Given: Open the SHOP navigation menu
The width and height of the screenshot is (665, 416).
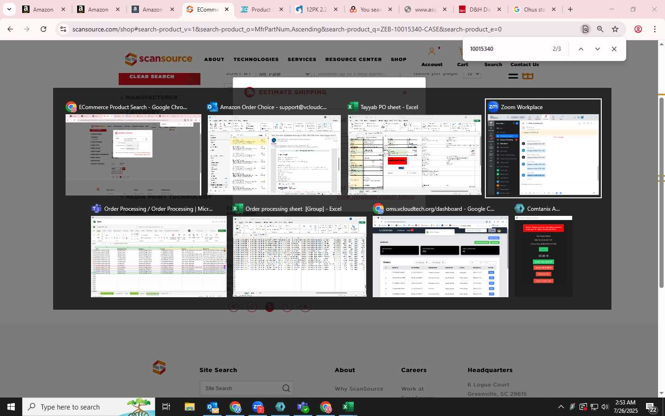Looking at the screenshot, I should [399, 60].
